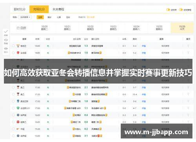Open the filter dropdown next to 筛选
This screenshot has height=142, width=196.
pos(25,17)
